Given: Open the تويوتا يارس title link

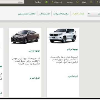Looking at the screenshot, I should coord(34,51).
